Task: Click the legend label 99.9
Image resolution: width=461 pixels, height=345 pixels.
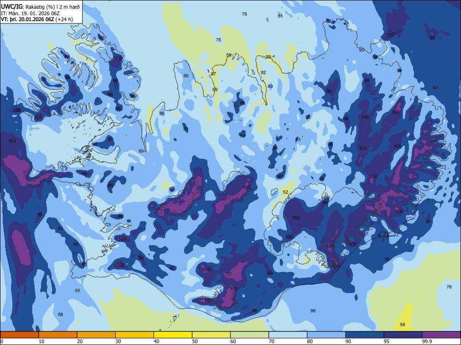Action: pos(427,341)
